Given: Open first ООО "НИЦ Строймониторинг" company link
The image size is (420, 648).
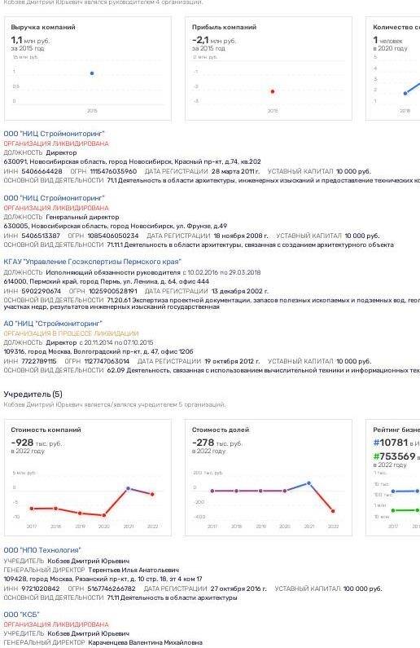Looking at the screenshot, I should (x=54, y=134).
